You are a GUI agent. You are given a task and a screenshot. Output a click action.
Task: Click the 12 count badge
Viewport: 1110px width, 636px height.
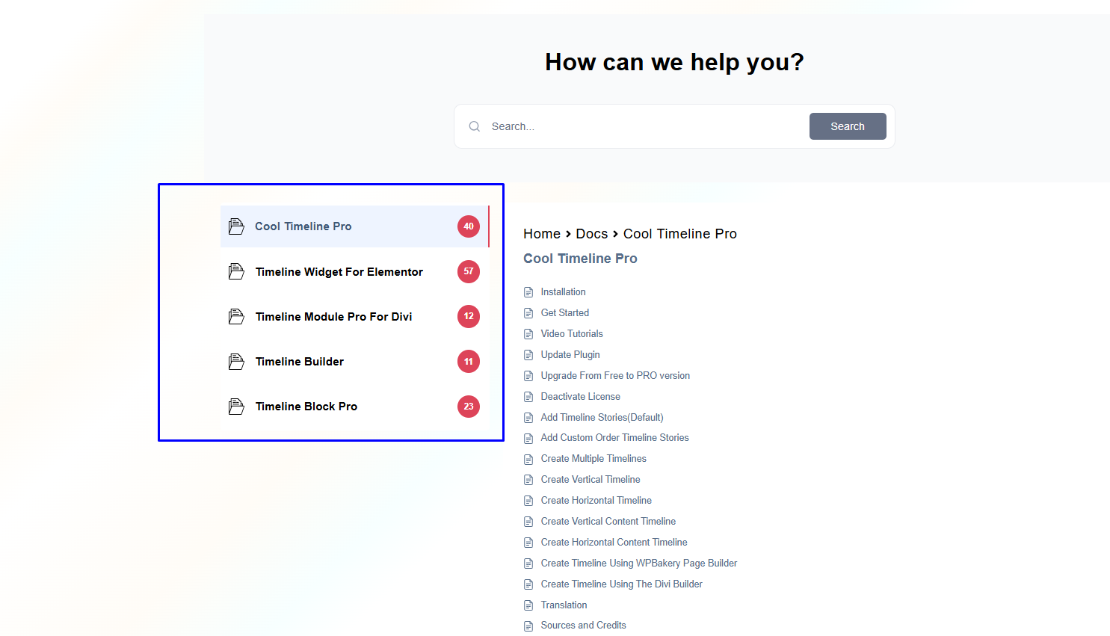[469, 316]
